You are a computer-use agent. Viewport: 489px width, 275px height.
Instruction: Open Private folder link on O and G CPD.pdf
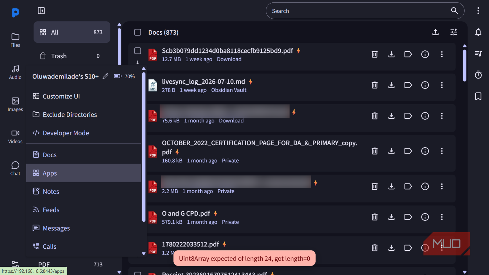click(x=230, y=222)
